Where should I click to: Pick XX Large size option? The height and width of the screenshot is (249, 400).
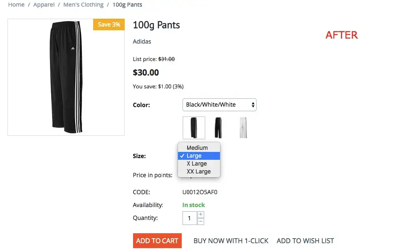pos(199,171)
